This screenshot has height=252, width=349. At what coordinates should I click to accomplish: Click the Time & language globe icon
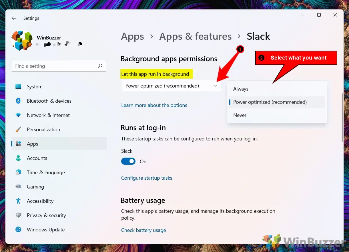coord(18,172)
